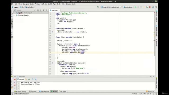Close the Run panel with red X
The width and height of the screenshot is (169, 95).
(15, 85)
